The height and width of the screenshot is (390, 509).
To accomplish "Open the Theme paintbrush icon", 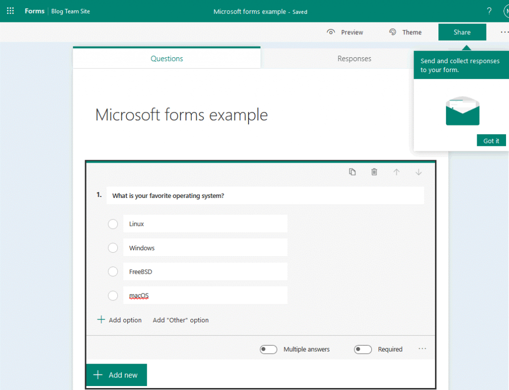I will click(x=392, y=32).
